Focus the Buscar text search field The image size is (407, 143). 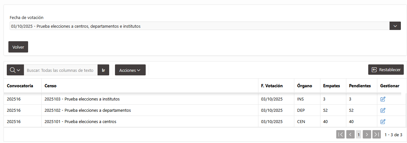(x=61, y=70)
